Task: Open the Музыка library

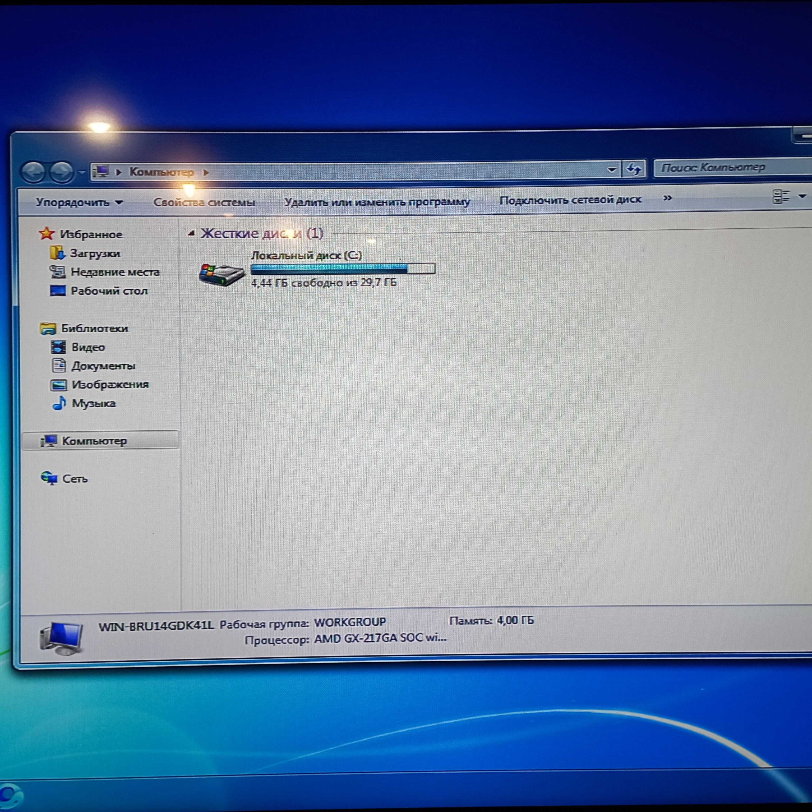Action: 94,403
